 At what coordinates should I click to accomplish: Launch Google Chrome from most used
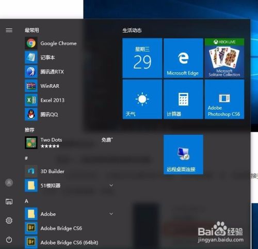(31, 43)
